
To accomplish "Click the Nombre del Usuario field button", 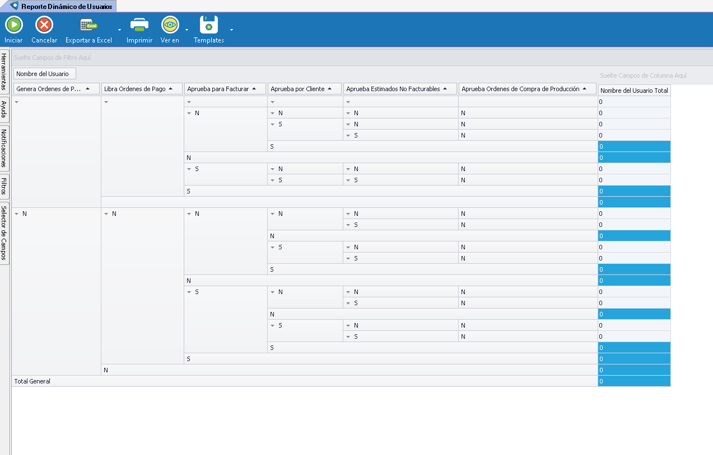I will pyautogui.click(x=43, y=74).
